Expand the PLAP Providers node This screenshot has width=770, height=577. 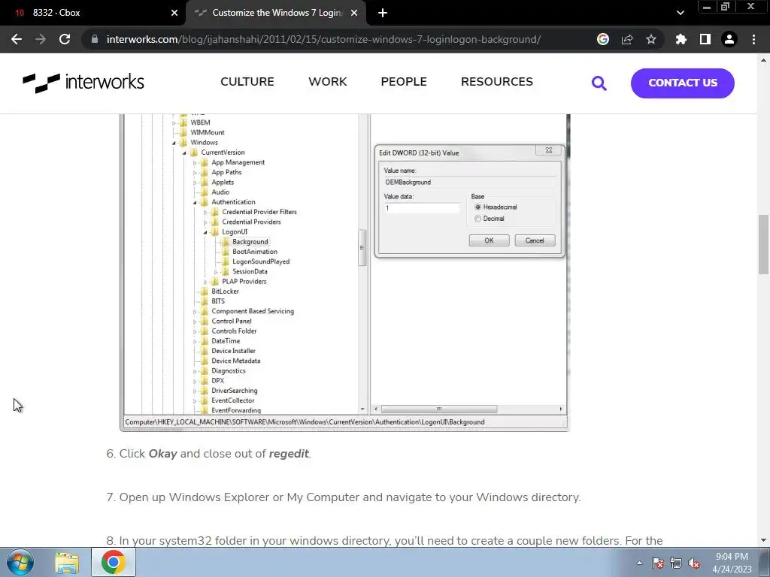[x=206, y=282]
